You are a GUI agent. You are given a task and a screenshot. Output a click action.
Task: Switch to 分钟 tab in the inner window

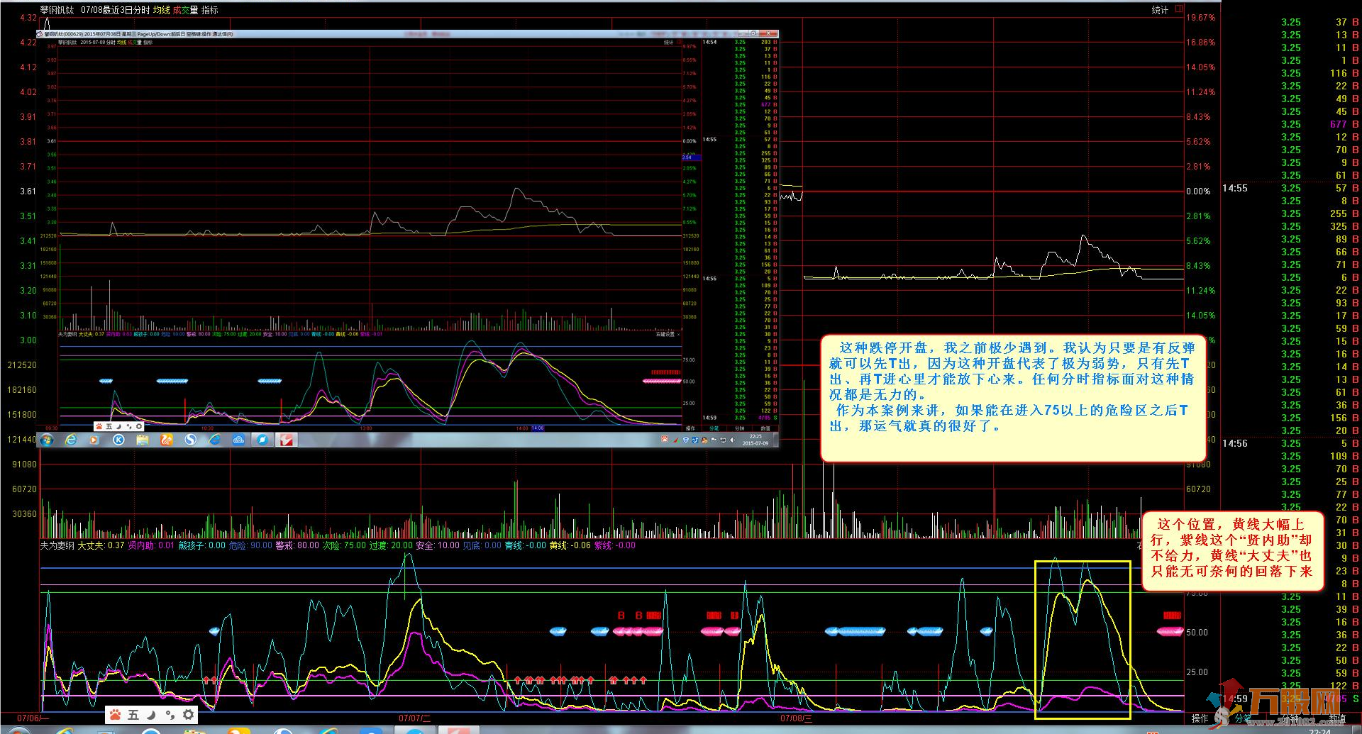pyautogui.click(x=739, y=428)
